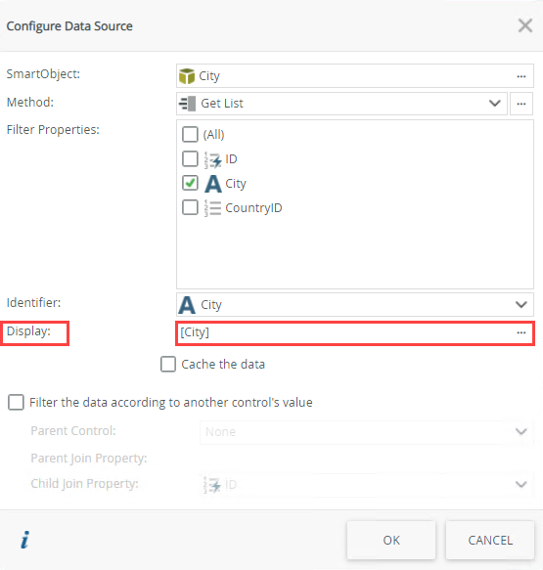Click the ID autonumber icon in Filter Properties
This screenshot has height=570, width=543.
pyautogui.click(x=212, y=160)
